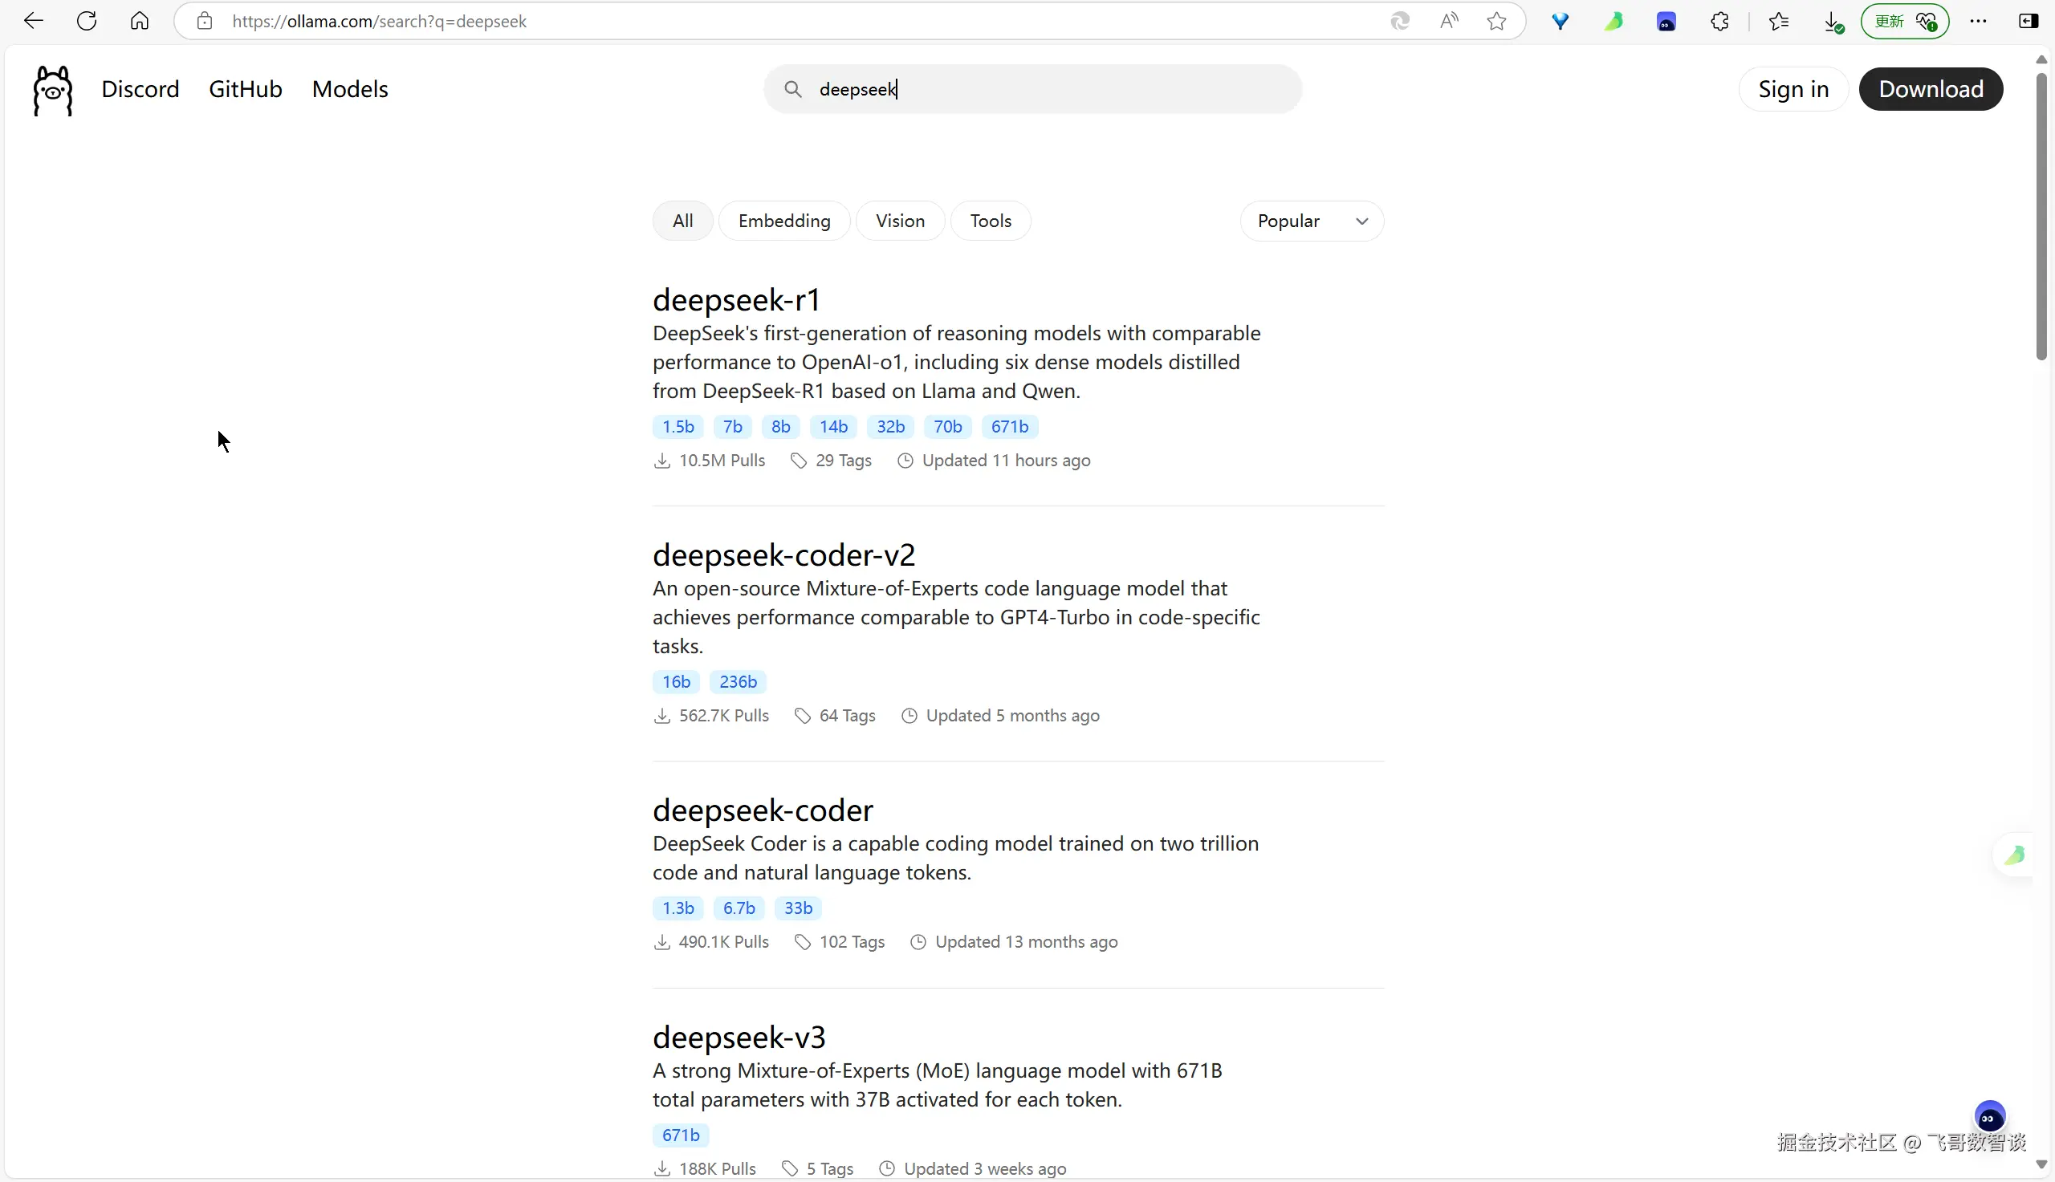This screenshot has height=1182, width=2055.
Task: Click the 671b tag of deepseek-r1
Action: pyautogui.click(x=1009, y=426)
